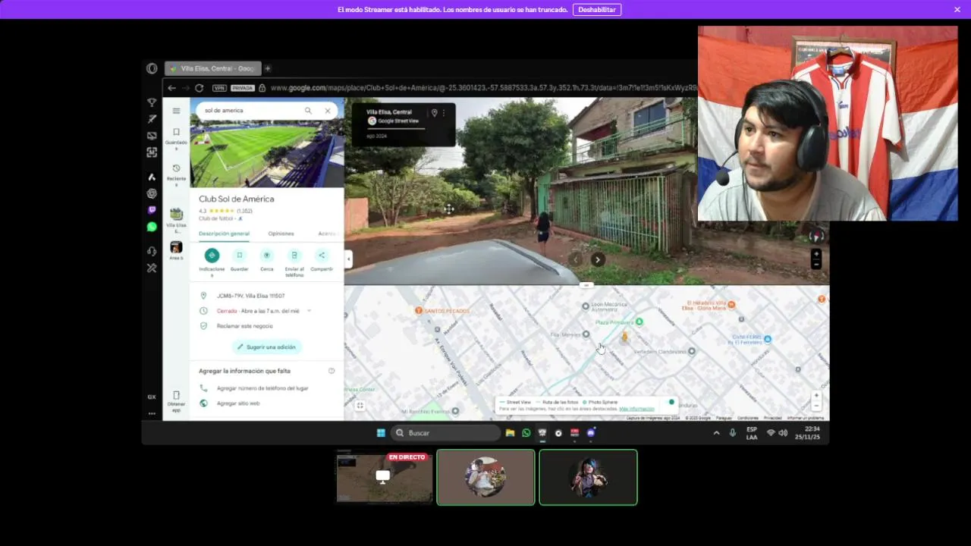Expand the Cerrado opening hours dropdown
This screenshot has width=971, height=546.
click(x=309, y=311)
